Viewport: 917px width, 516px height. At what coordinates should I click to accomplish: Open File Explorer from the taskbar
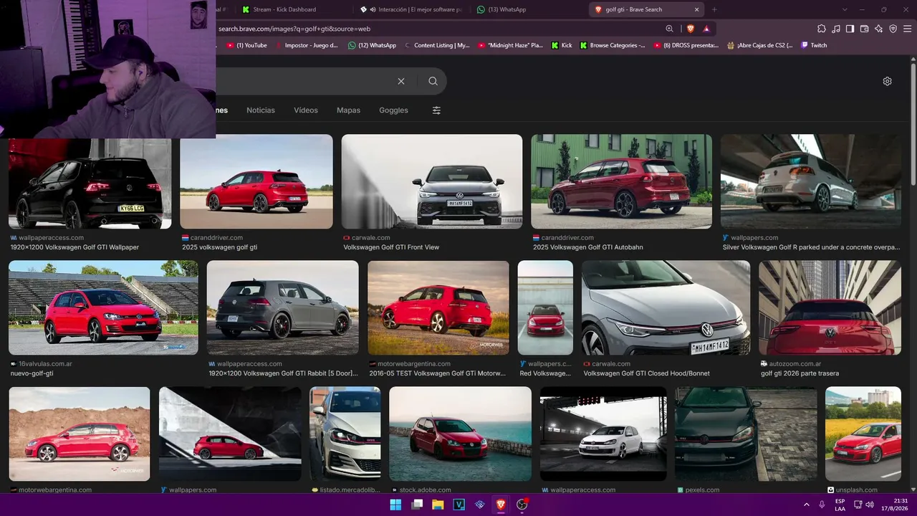coord(438,505)
